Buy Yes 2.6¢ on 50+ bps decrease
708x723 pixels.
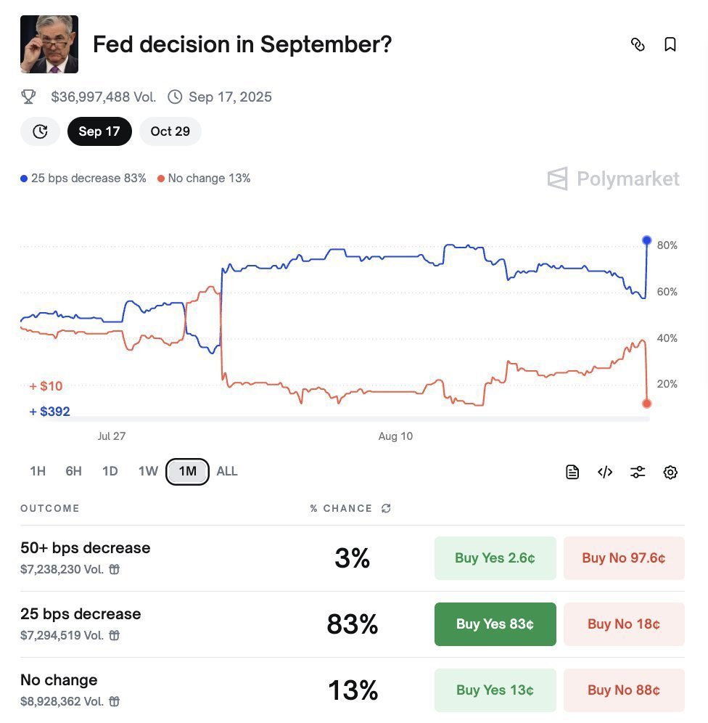click(x=495, y=558)
